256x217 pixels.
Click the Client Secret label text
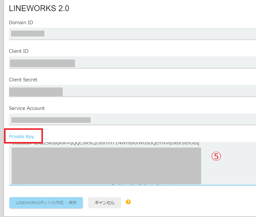point(23,80)
